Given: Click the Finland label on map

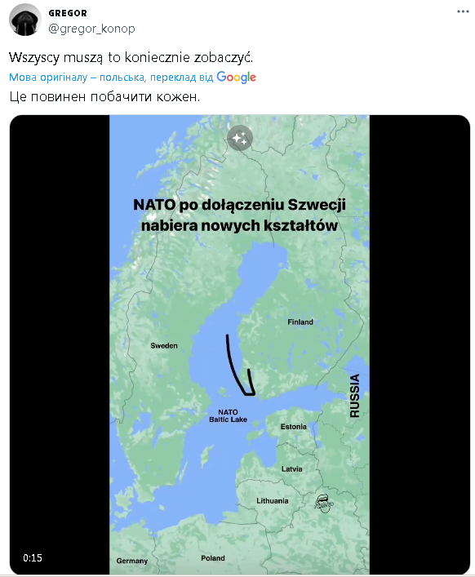Looking at the screenshot, I should coord(300,322).
